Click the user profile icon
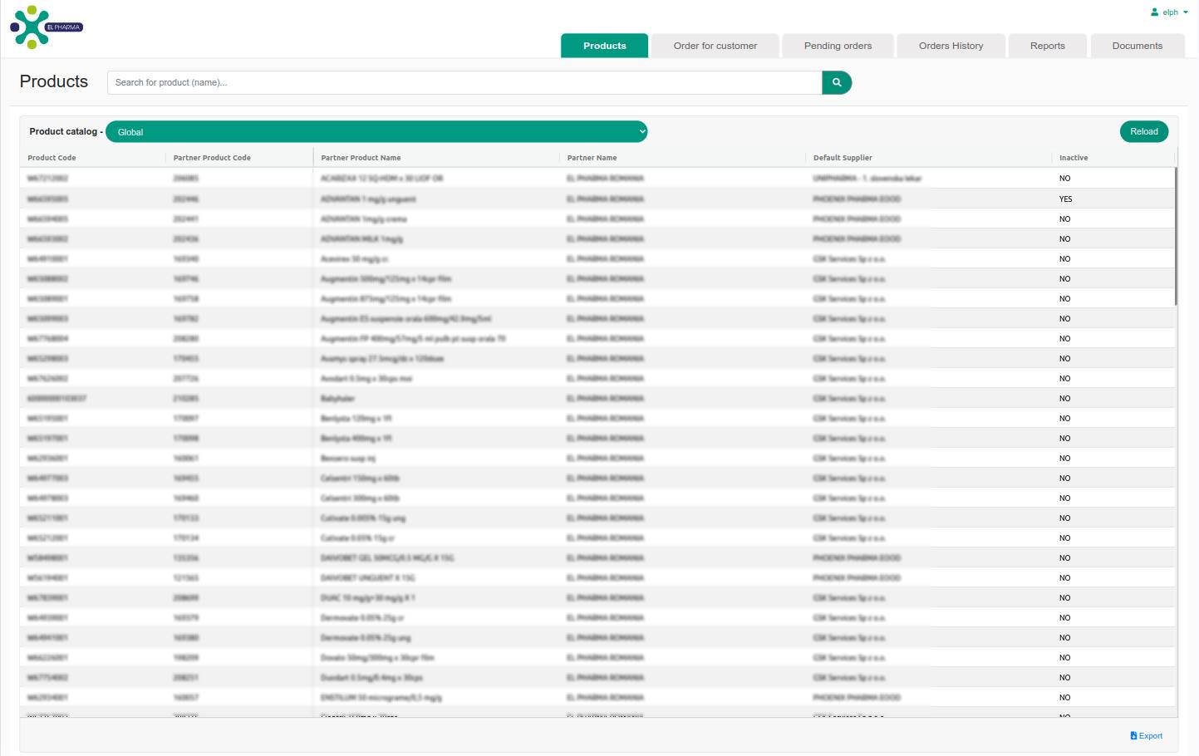Viewport: 1199px width, 756px height. pyautogui.click(x=1154, y=12)
